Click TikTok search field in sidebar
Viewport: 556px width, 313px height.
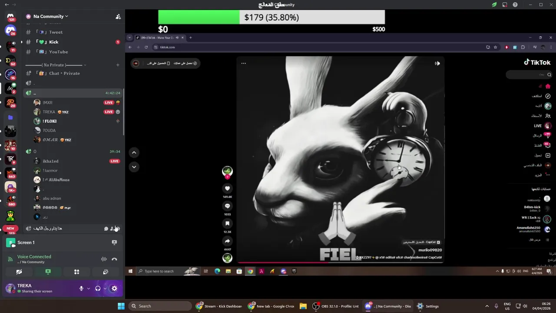coord(529,74)
